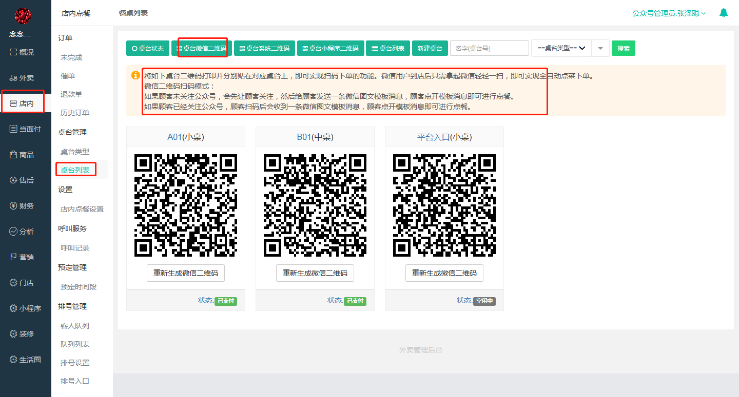Open 客人队列 guest queue
Image resolution: width=739 pixels, height=397 pixels.
pos(75,326)
